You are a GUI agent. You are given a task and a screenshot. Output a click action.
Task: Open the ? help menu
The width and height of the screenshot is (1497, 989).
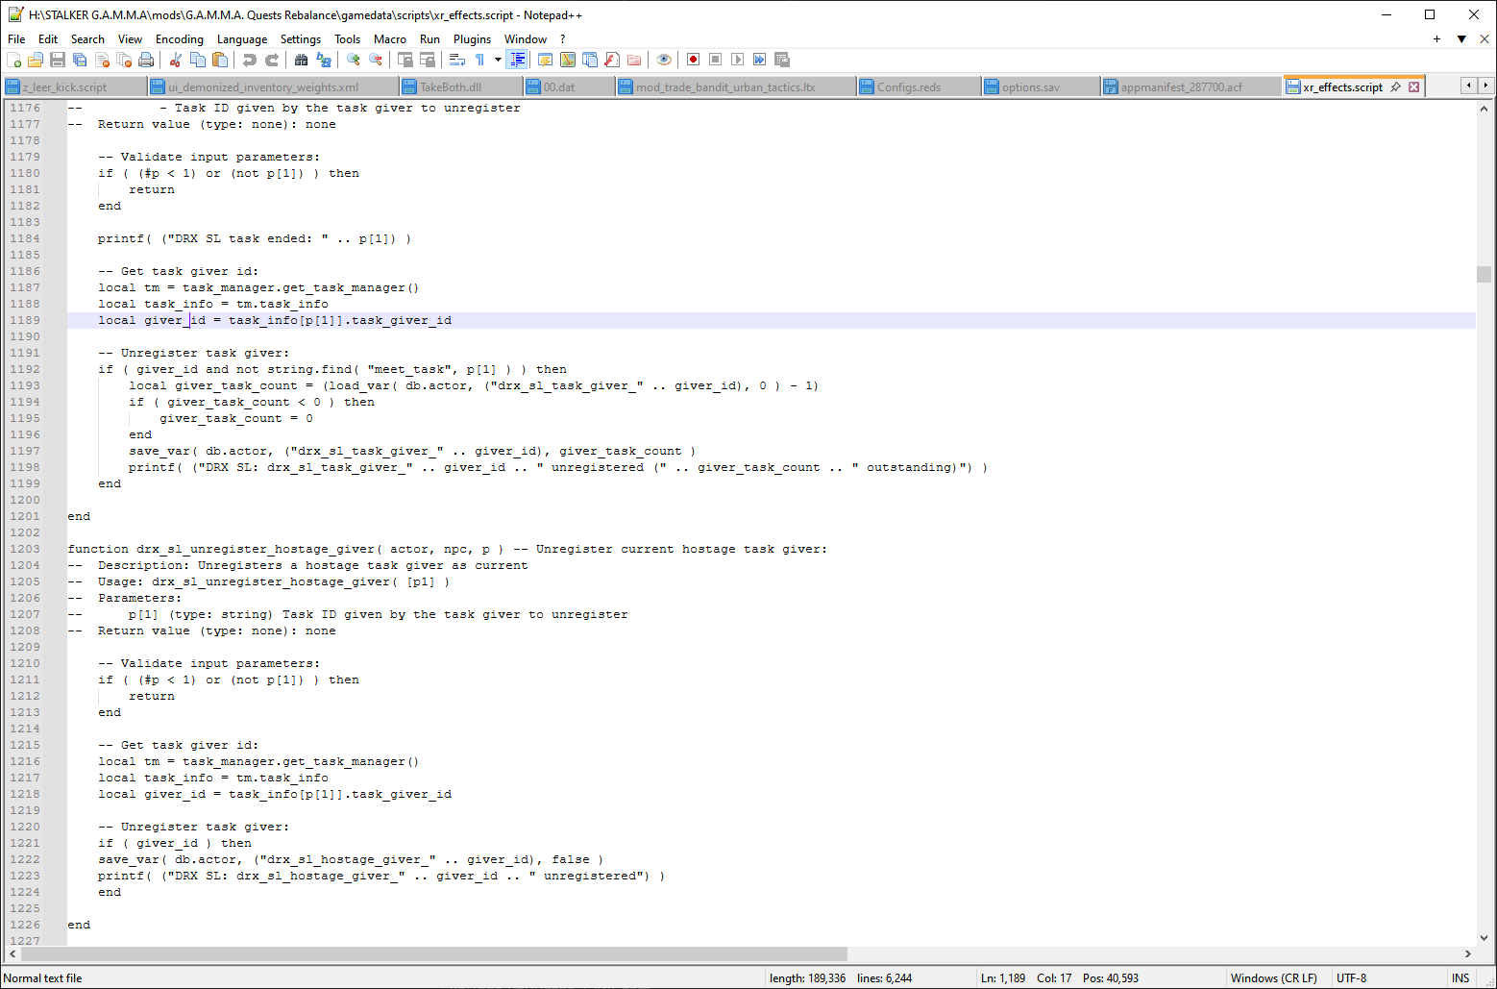563,39
